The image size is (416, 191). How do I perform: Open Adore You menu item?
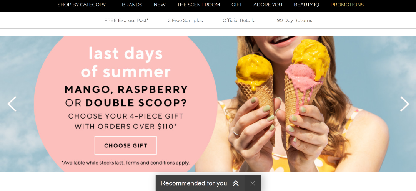click(268, 5)
